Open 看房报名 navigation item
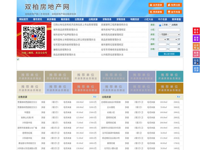 65,19
